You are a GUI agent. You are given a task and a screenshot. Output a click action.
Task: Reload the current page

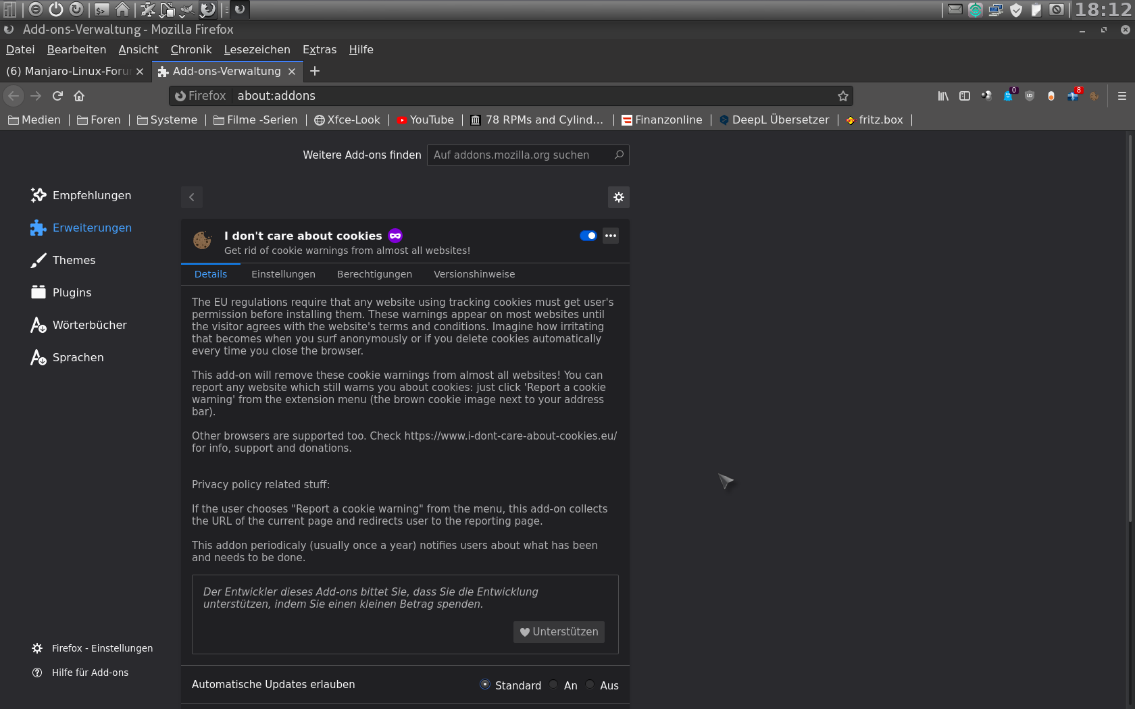[57, 96]
